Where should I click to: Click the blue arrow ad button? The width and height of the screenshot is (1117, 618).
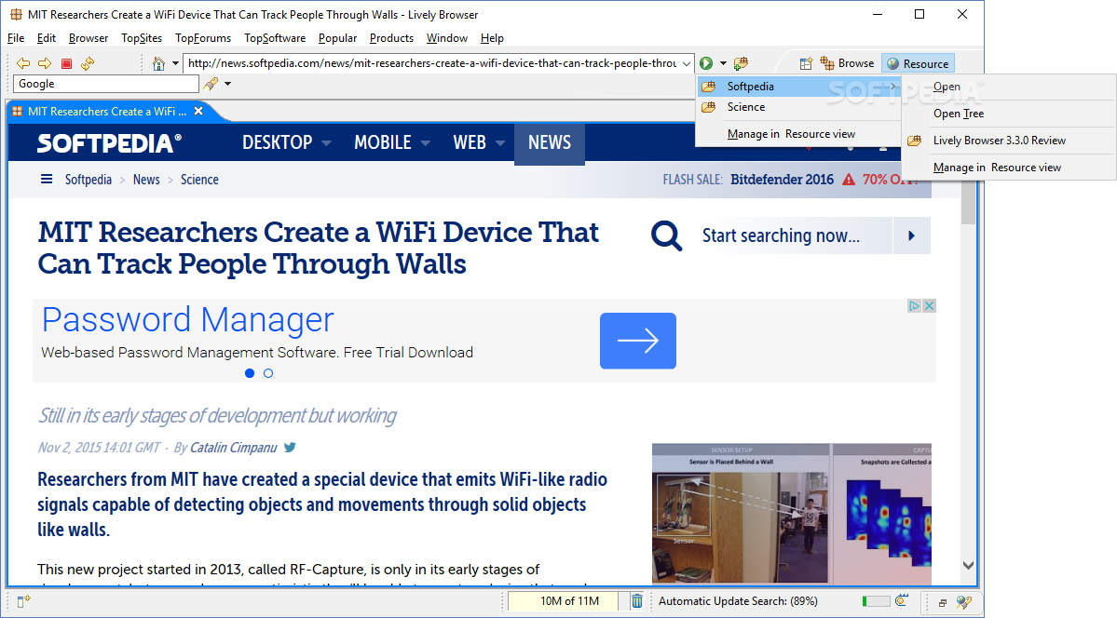tap(637, 341)
